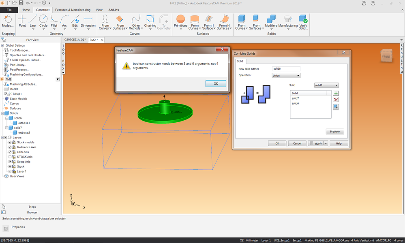Toggle Layer 1 checkbox
Viewport: 405px width, 243px height.
click(x=10, y=171)
